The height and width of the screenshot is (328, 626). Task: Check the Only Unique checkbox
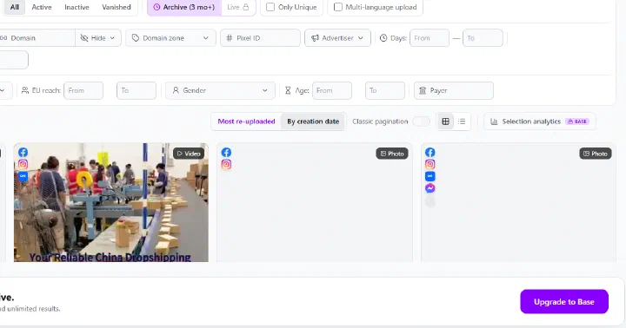pyautogui.click(x=270, y=7)
